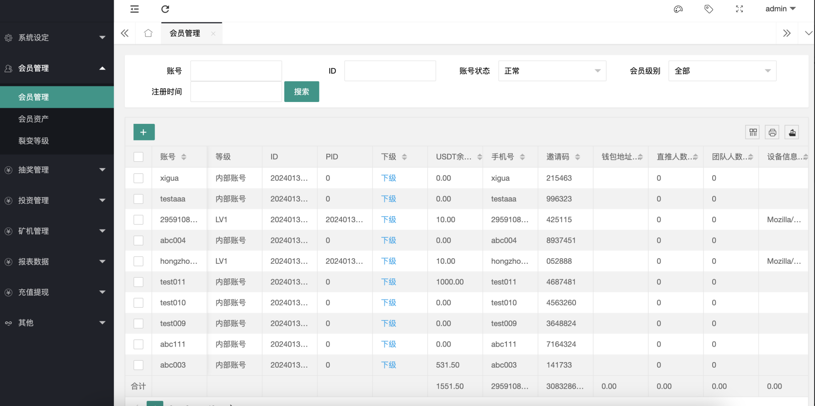
Task: Check the xigua row checkbox
Action: [138, 178]
